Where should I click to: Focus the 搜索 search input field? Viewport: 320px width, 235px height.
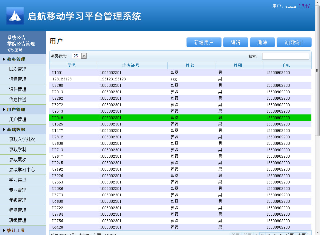(285, 56)
